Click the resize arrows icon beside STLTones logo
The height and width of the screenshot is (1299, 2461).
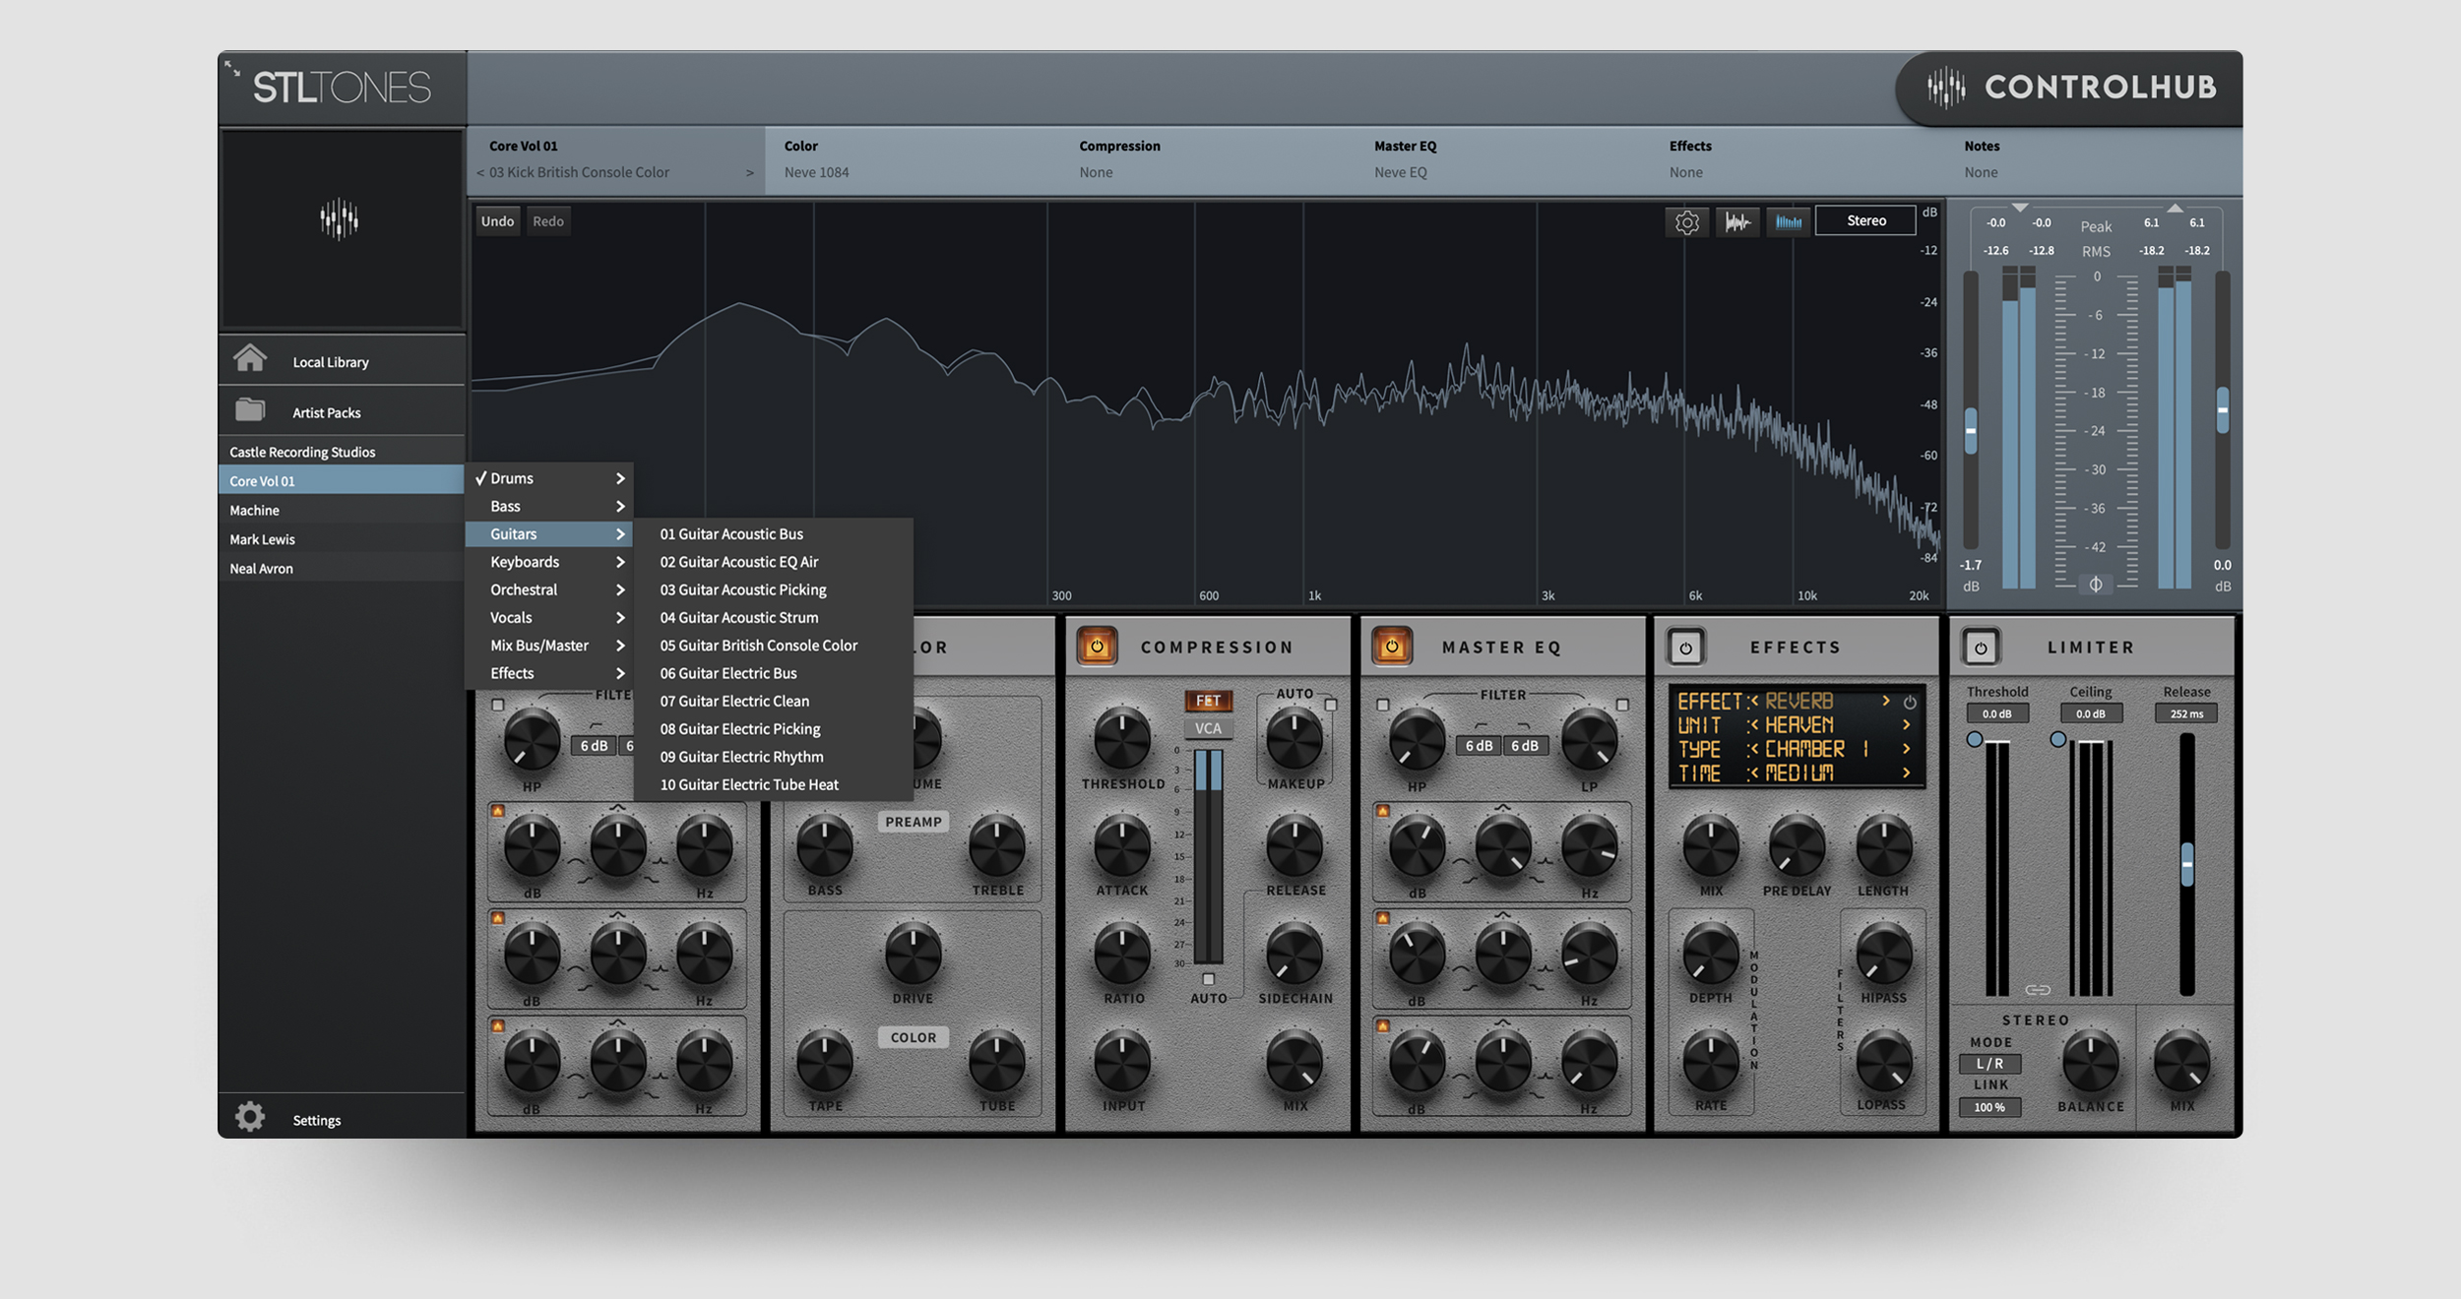click(x=232, y=68)
